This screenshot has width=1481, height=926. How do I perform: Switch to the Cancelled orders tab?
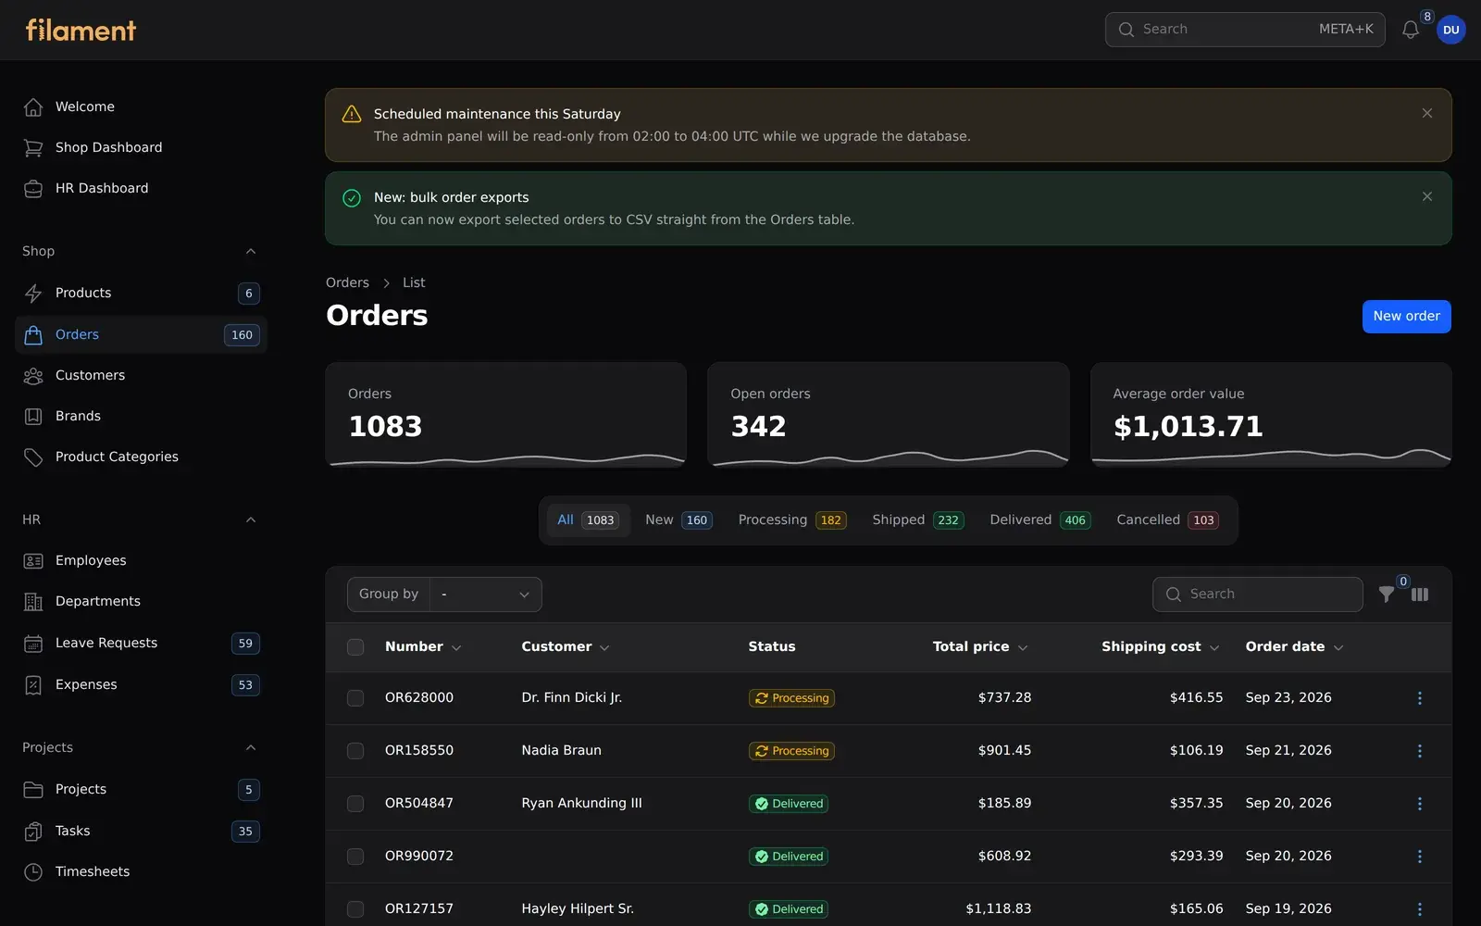(x=1167, y=519)
